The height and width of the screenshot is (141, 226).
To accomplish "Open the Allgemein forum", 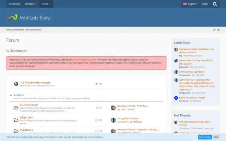I will point(27,117).
